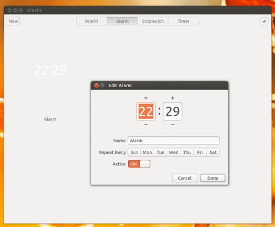This screenshot has height=227, width=275.
Task: Click the New alarm button
Action: tap(13, 21)
